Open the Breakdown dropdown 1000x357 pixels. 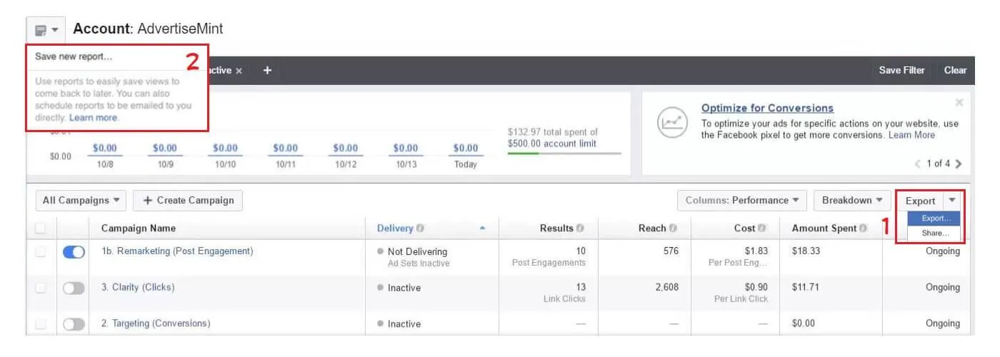851,201
